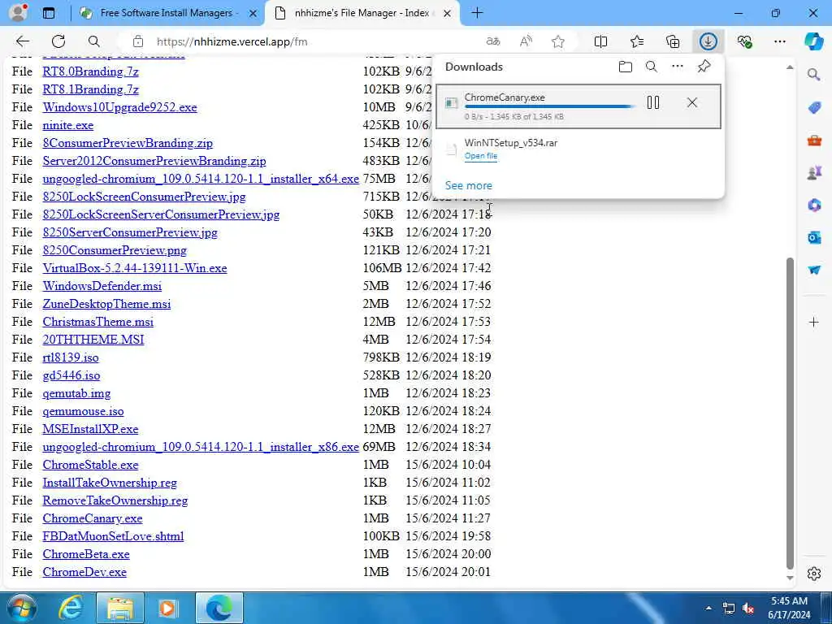Open WindowsDefender.msi link

tap(102, 286)
